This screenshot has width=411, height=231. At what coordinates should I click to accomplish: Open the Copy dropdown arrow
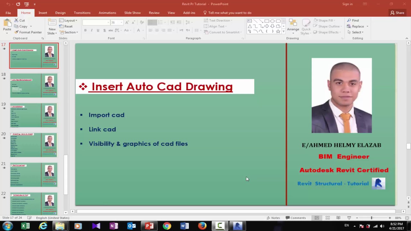(31, 27)
